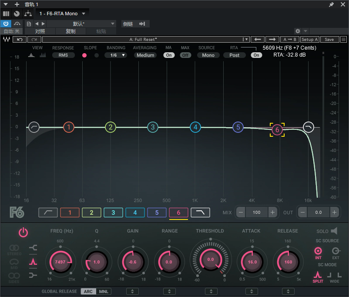Select the INT sidechain source
This screenshot has height=297, width=349.
[x=318, y=253]
